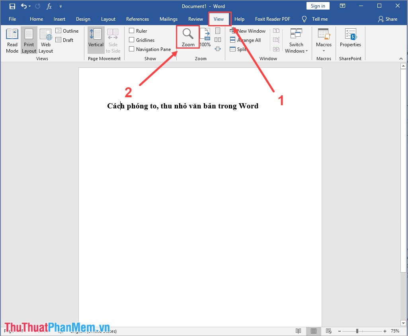Select Vertical page movement
The width and height of the screenshot is (408, 336).
96,40
